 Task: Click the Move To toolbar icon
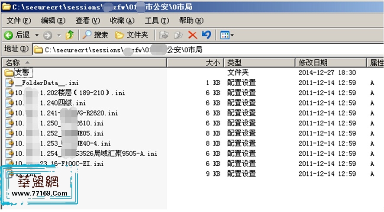164,35
